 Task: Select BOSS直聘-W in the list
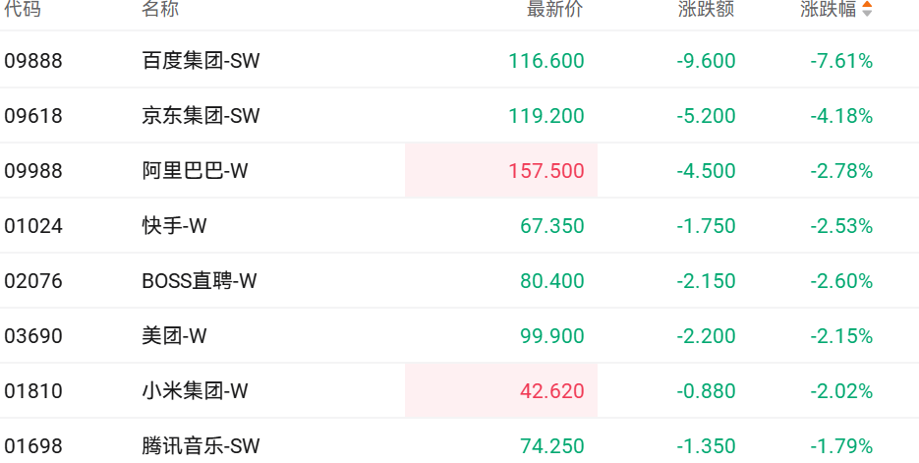point(199,281)
